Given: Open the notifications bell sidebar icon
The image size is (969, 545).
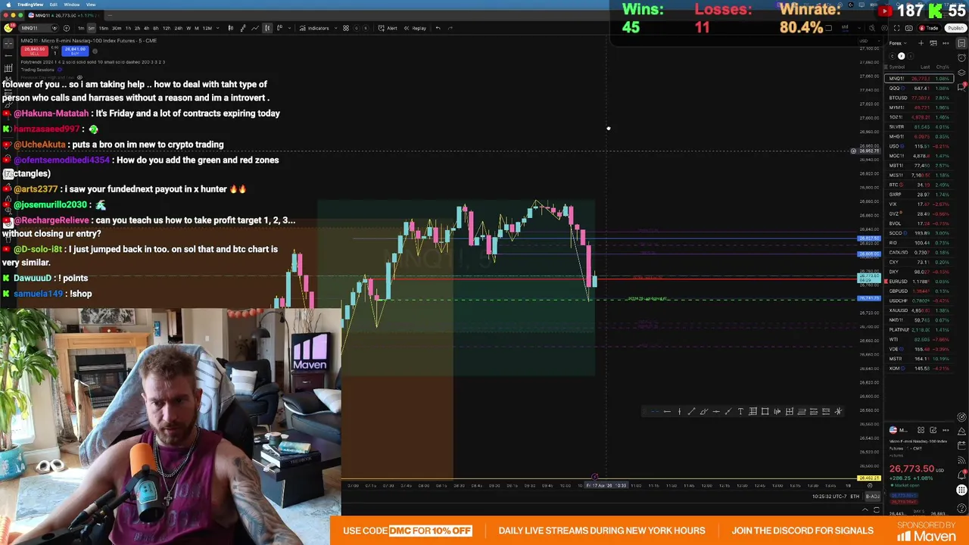Looking at the screenshot, I should pyautogui.click(x=961, y=475).
